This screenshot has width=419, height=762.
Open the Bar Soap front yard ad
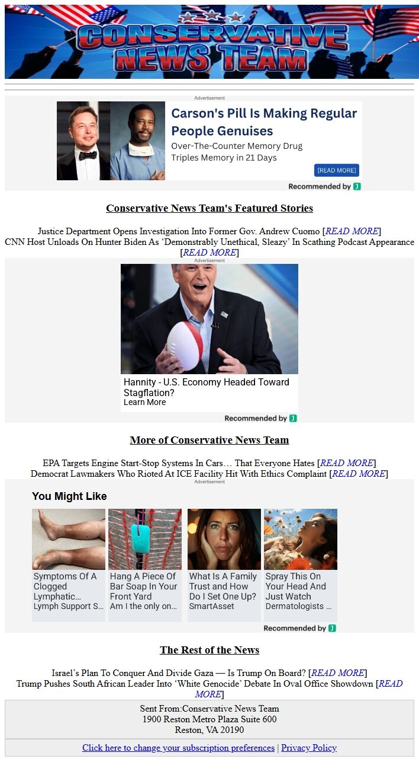[x=145, y=565]
